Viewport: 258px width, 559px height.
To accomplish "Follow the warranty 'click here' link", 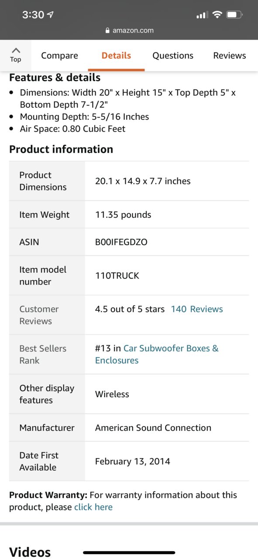I will [93, 507].
